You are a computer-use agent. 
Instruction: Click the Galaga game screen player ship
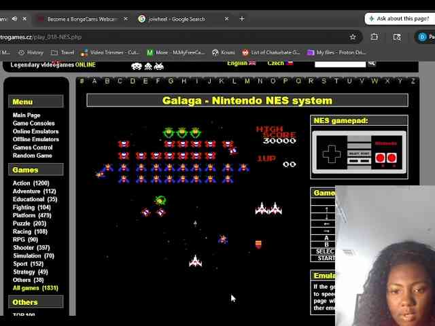[x=196, y=261]
